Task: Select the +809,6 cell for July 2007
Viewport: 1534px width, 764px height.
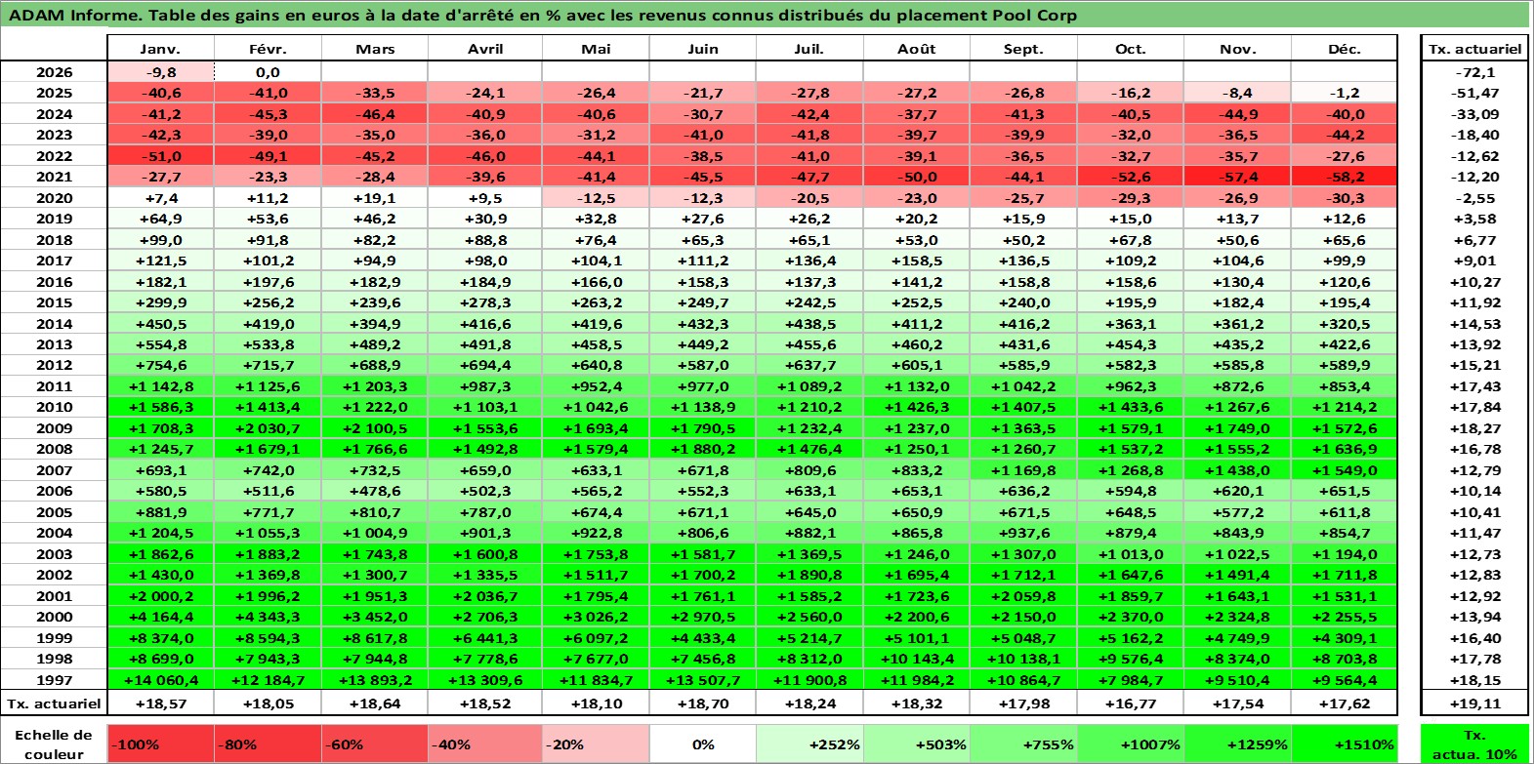Action: pyautogui.click(x=809, y=470)
